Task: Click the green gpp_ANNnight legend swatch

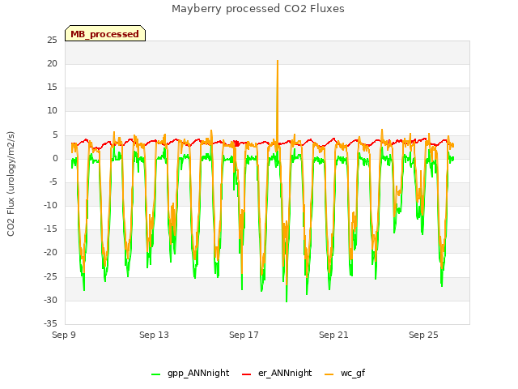Action: tap(156, 374)
